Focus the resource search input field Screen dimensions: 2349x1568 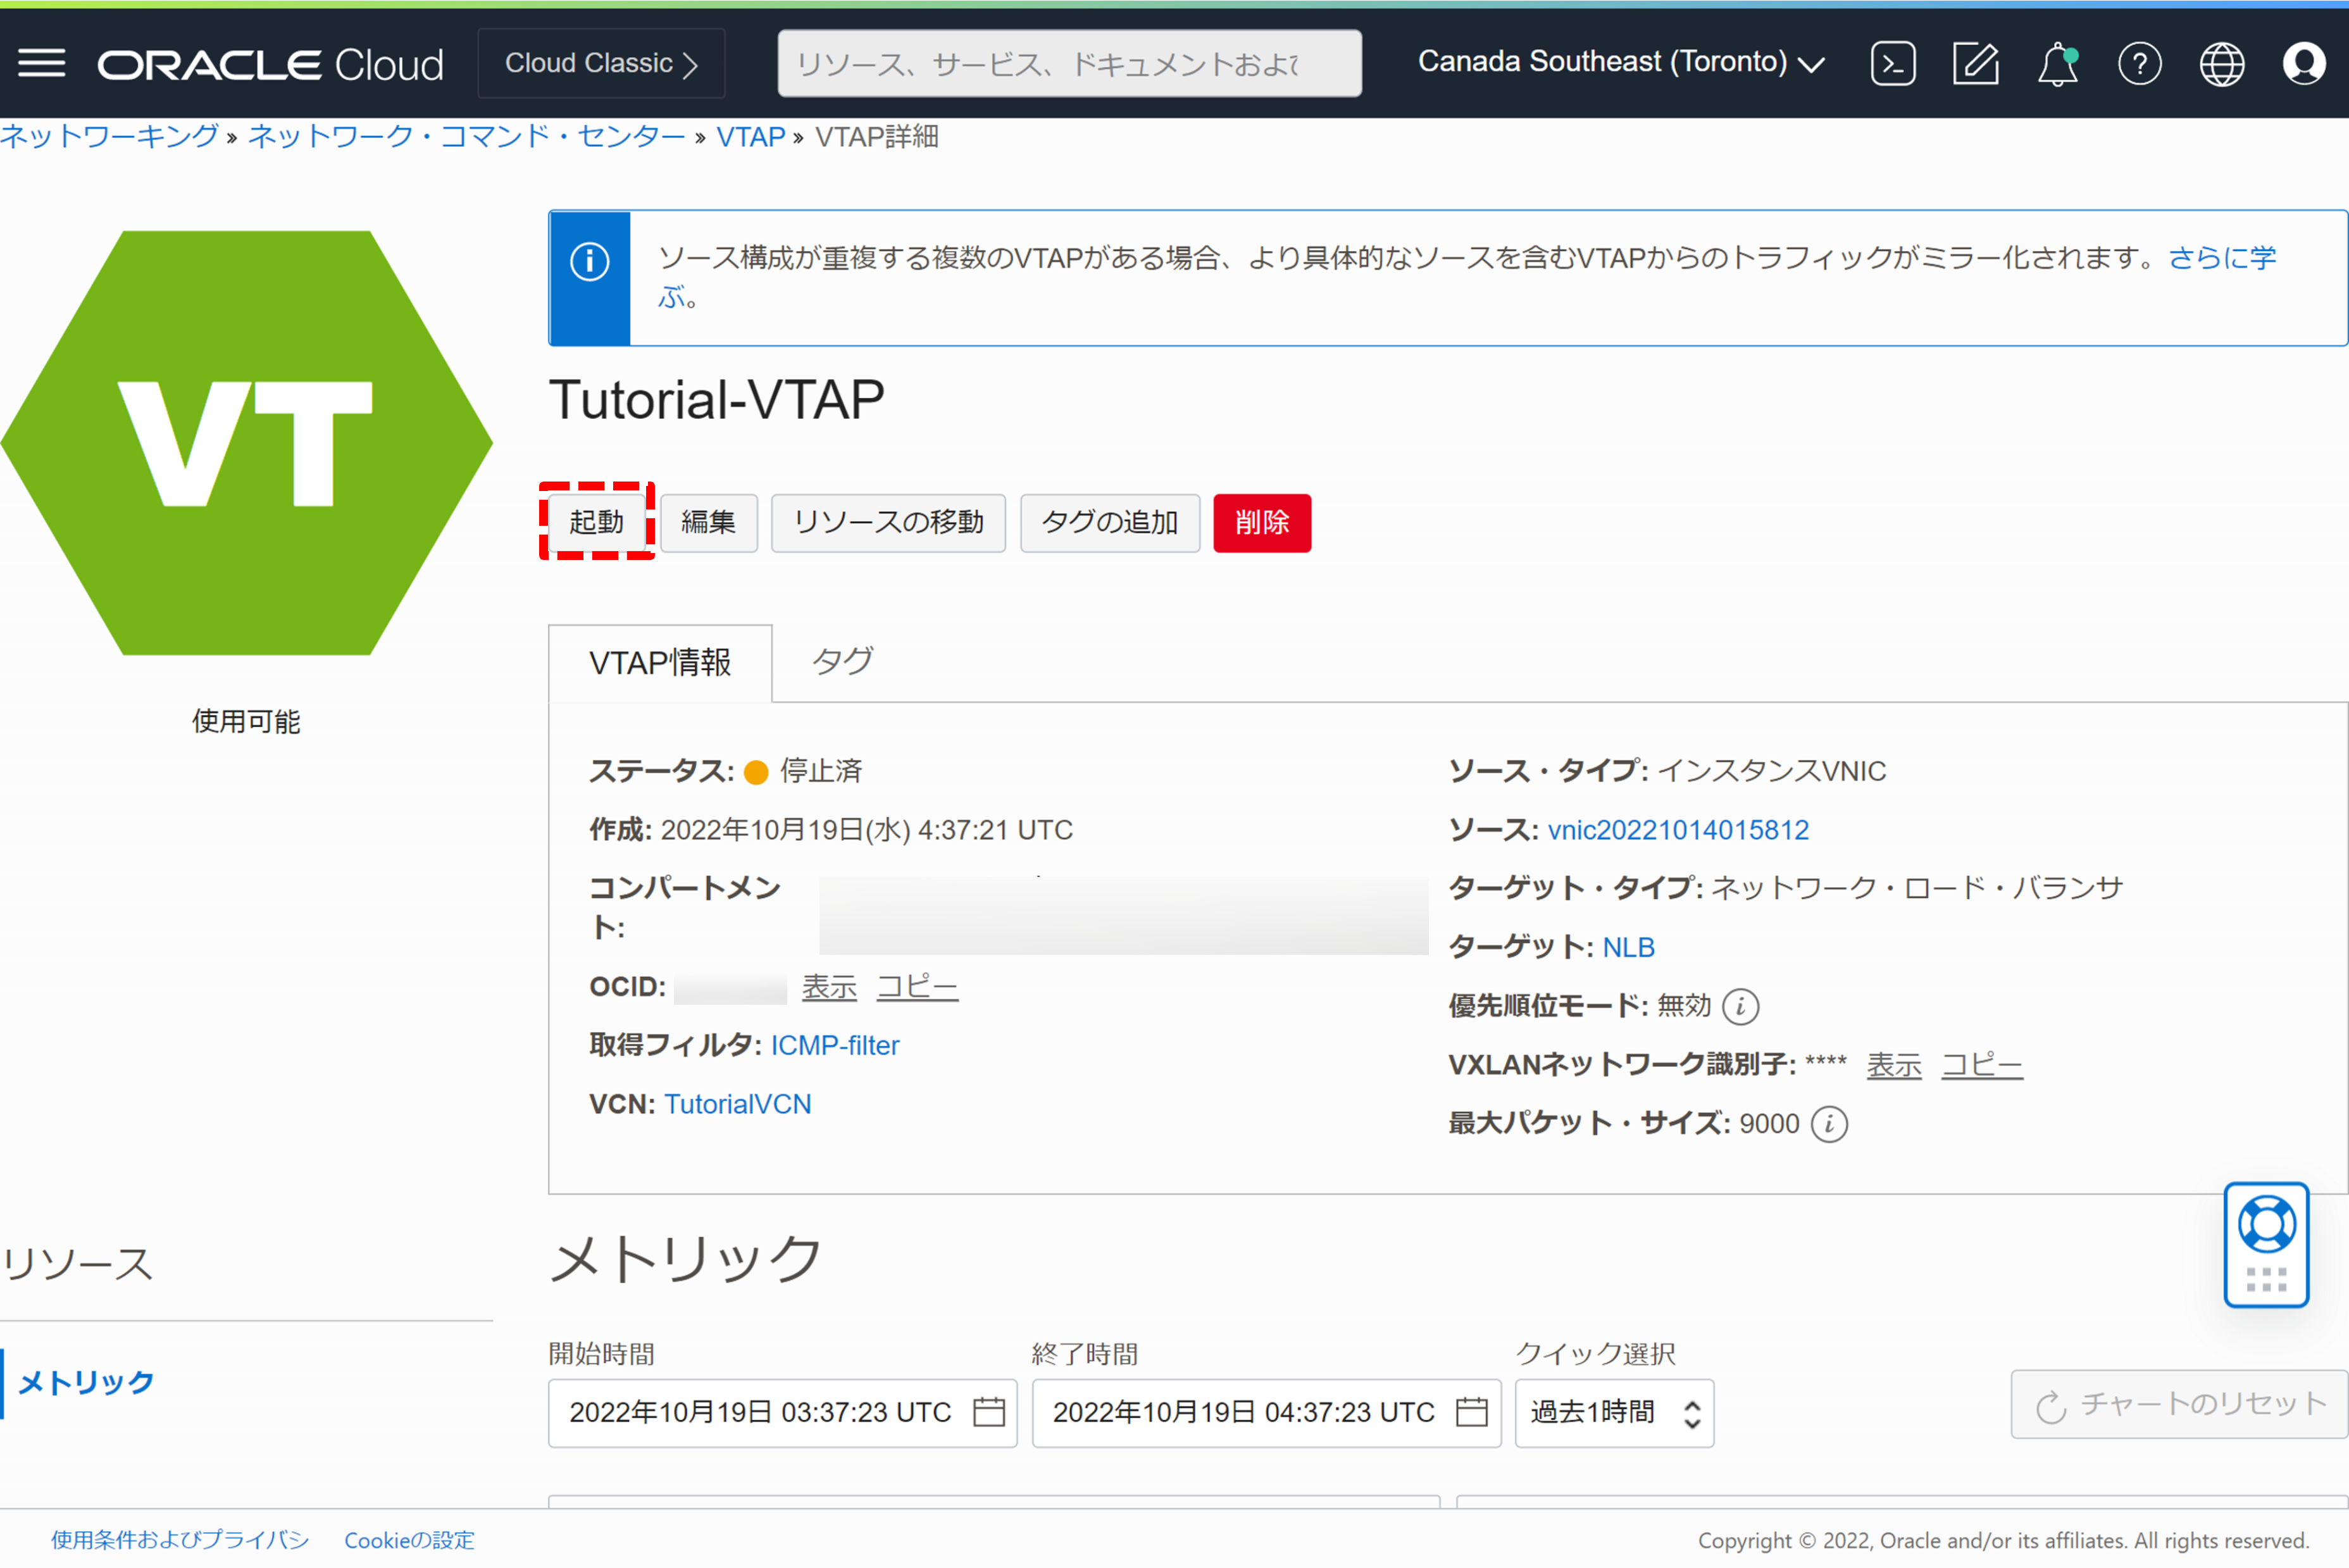click(x=1069, y=63)
